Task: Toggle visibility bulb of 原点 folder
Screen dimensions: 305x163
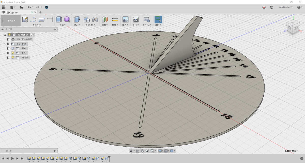Action: [x=13, y=48]
